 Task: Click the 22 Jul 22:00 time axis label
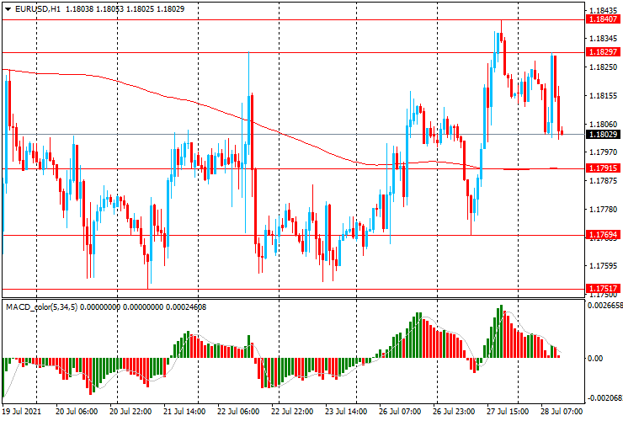[292, 411]
